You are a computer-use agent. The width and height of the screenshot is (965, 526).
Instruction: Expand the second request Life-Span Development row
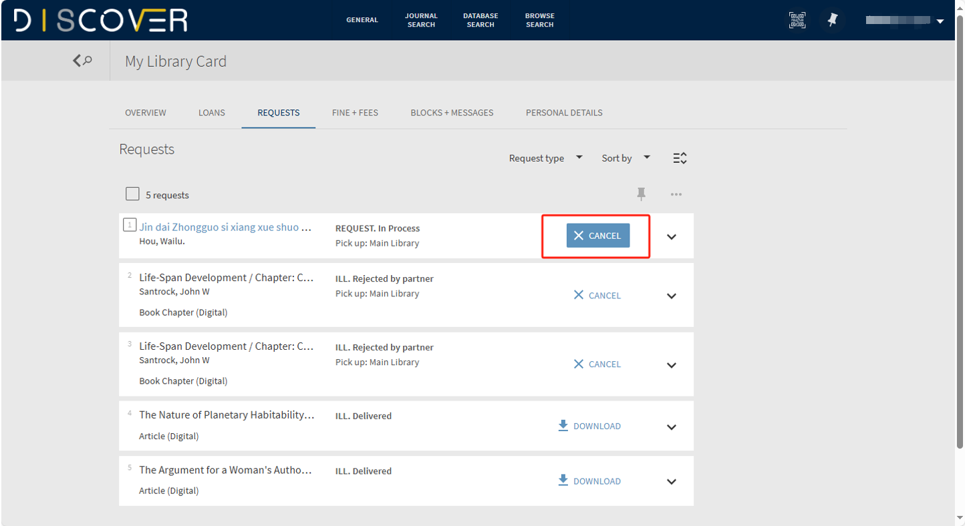[672, 296]
